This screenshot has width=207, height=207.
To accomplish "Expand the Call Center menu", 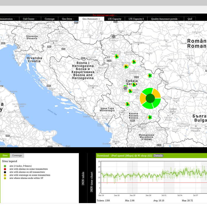I will pyautogui.click(x=29, y=19).
